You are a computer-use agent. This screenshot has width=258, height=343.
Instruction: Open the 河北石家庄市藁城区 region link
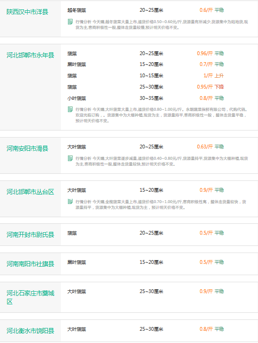(x=30, y=297)
